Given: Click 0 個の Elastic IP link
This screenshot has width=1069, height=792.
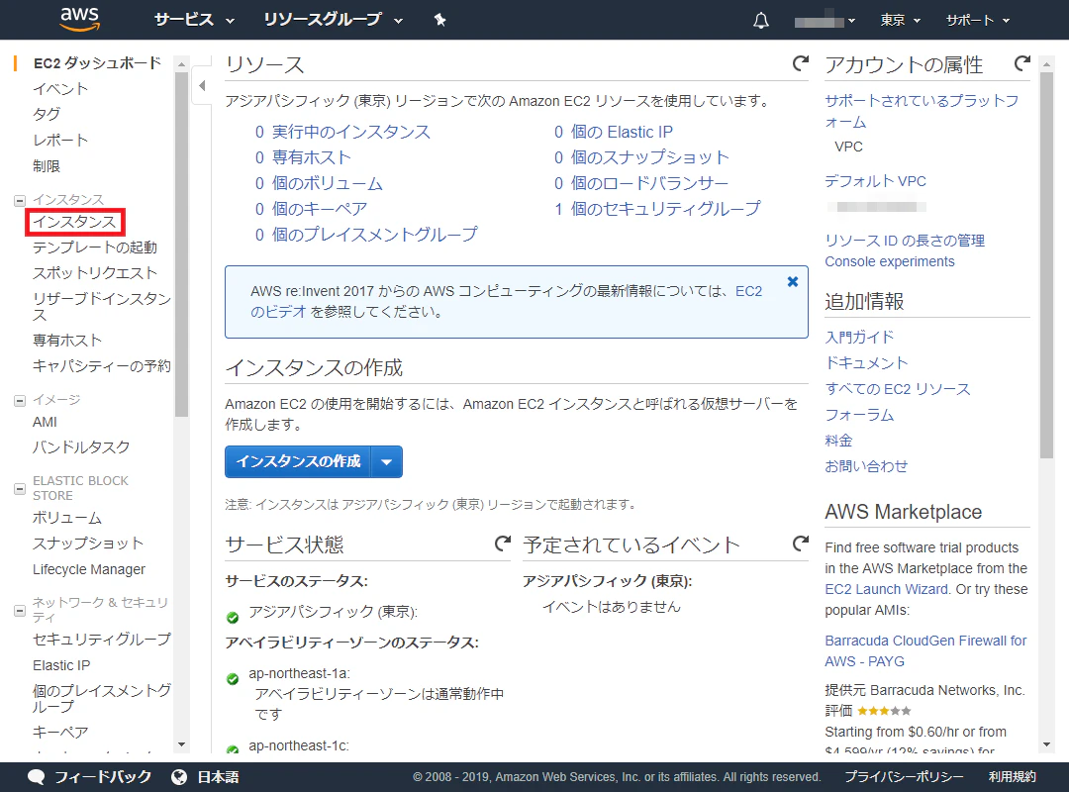Looking at the screenshot, I should [614, 132].
